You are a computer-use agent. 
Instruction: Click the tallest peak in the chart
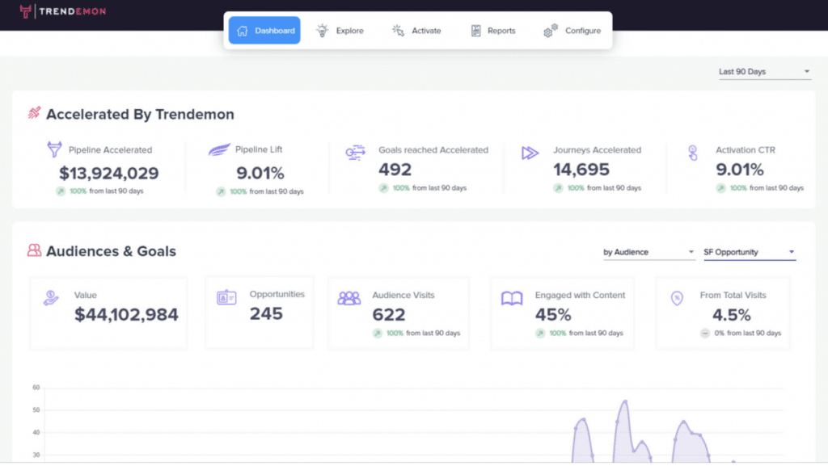point(625,401)
